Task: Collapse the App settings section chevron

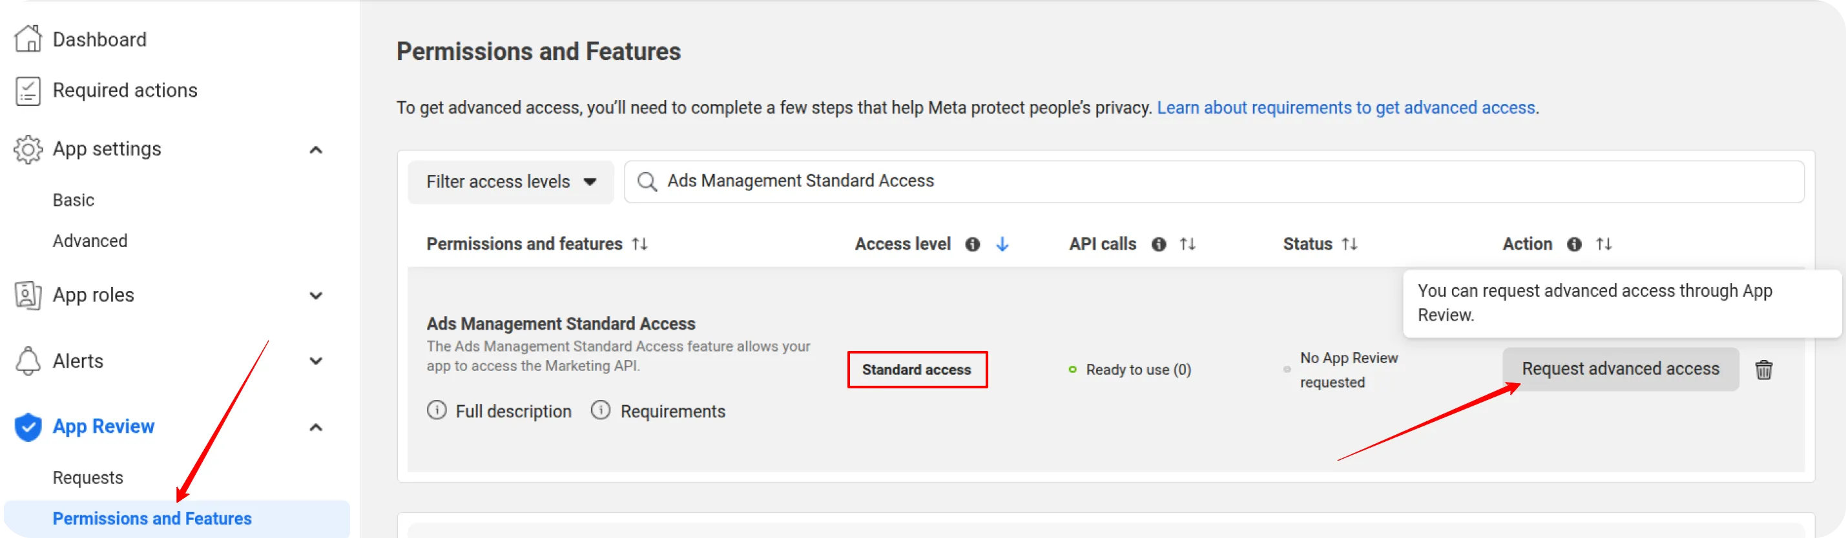Action: tap(315, 150)
